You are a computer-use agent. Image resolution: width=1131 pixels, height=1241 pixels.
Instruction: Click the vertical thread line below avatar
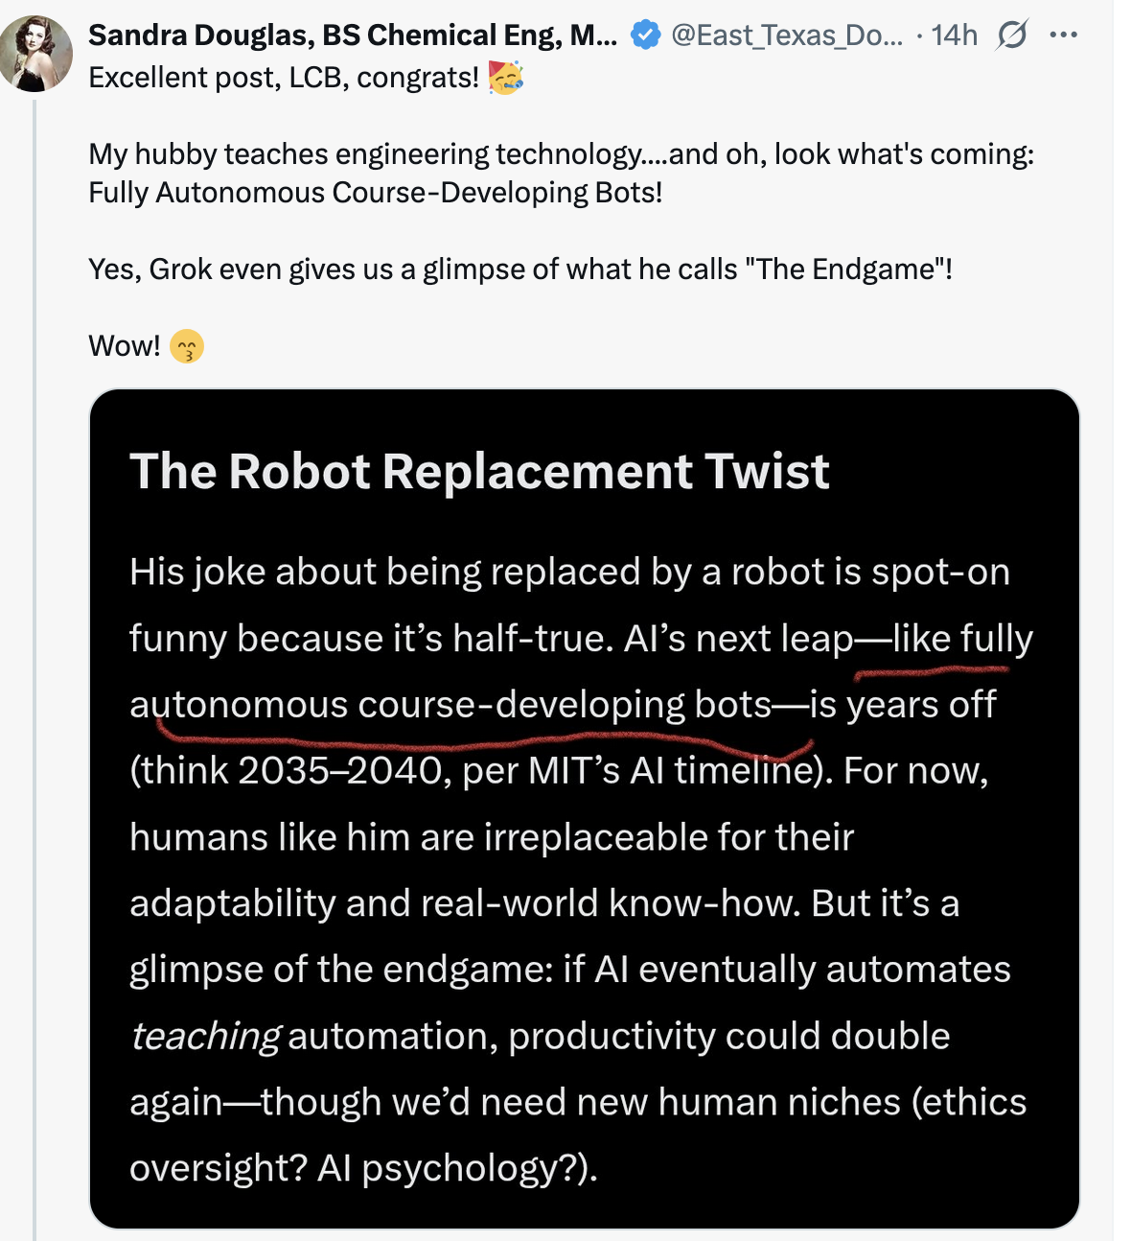35,671
